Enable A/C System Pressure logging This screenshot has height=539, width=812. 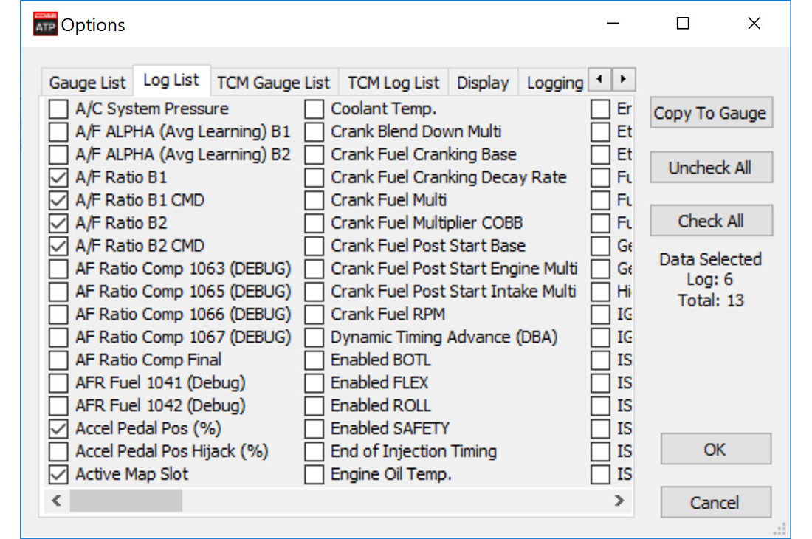pos(58,109)
